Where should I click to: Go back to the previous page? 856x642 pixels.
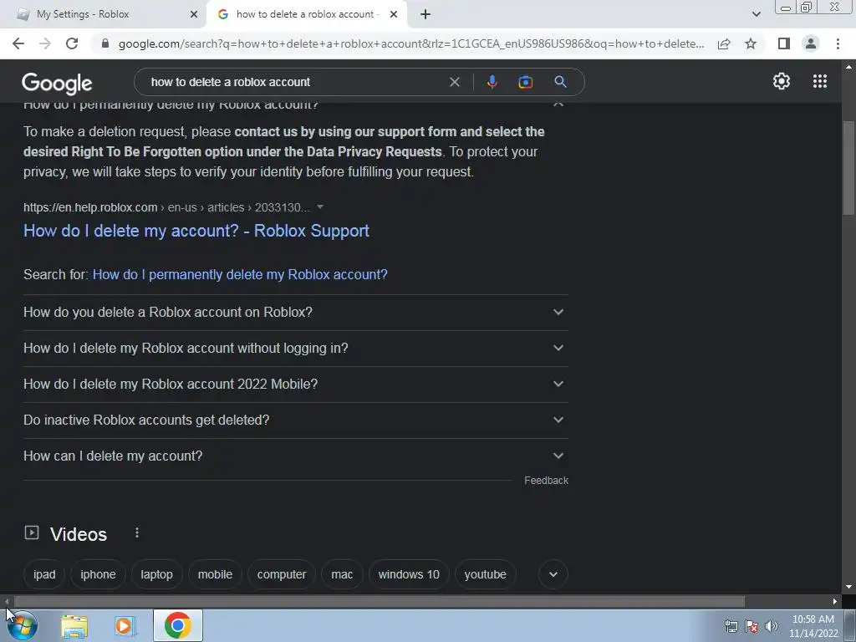point(18,43)
